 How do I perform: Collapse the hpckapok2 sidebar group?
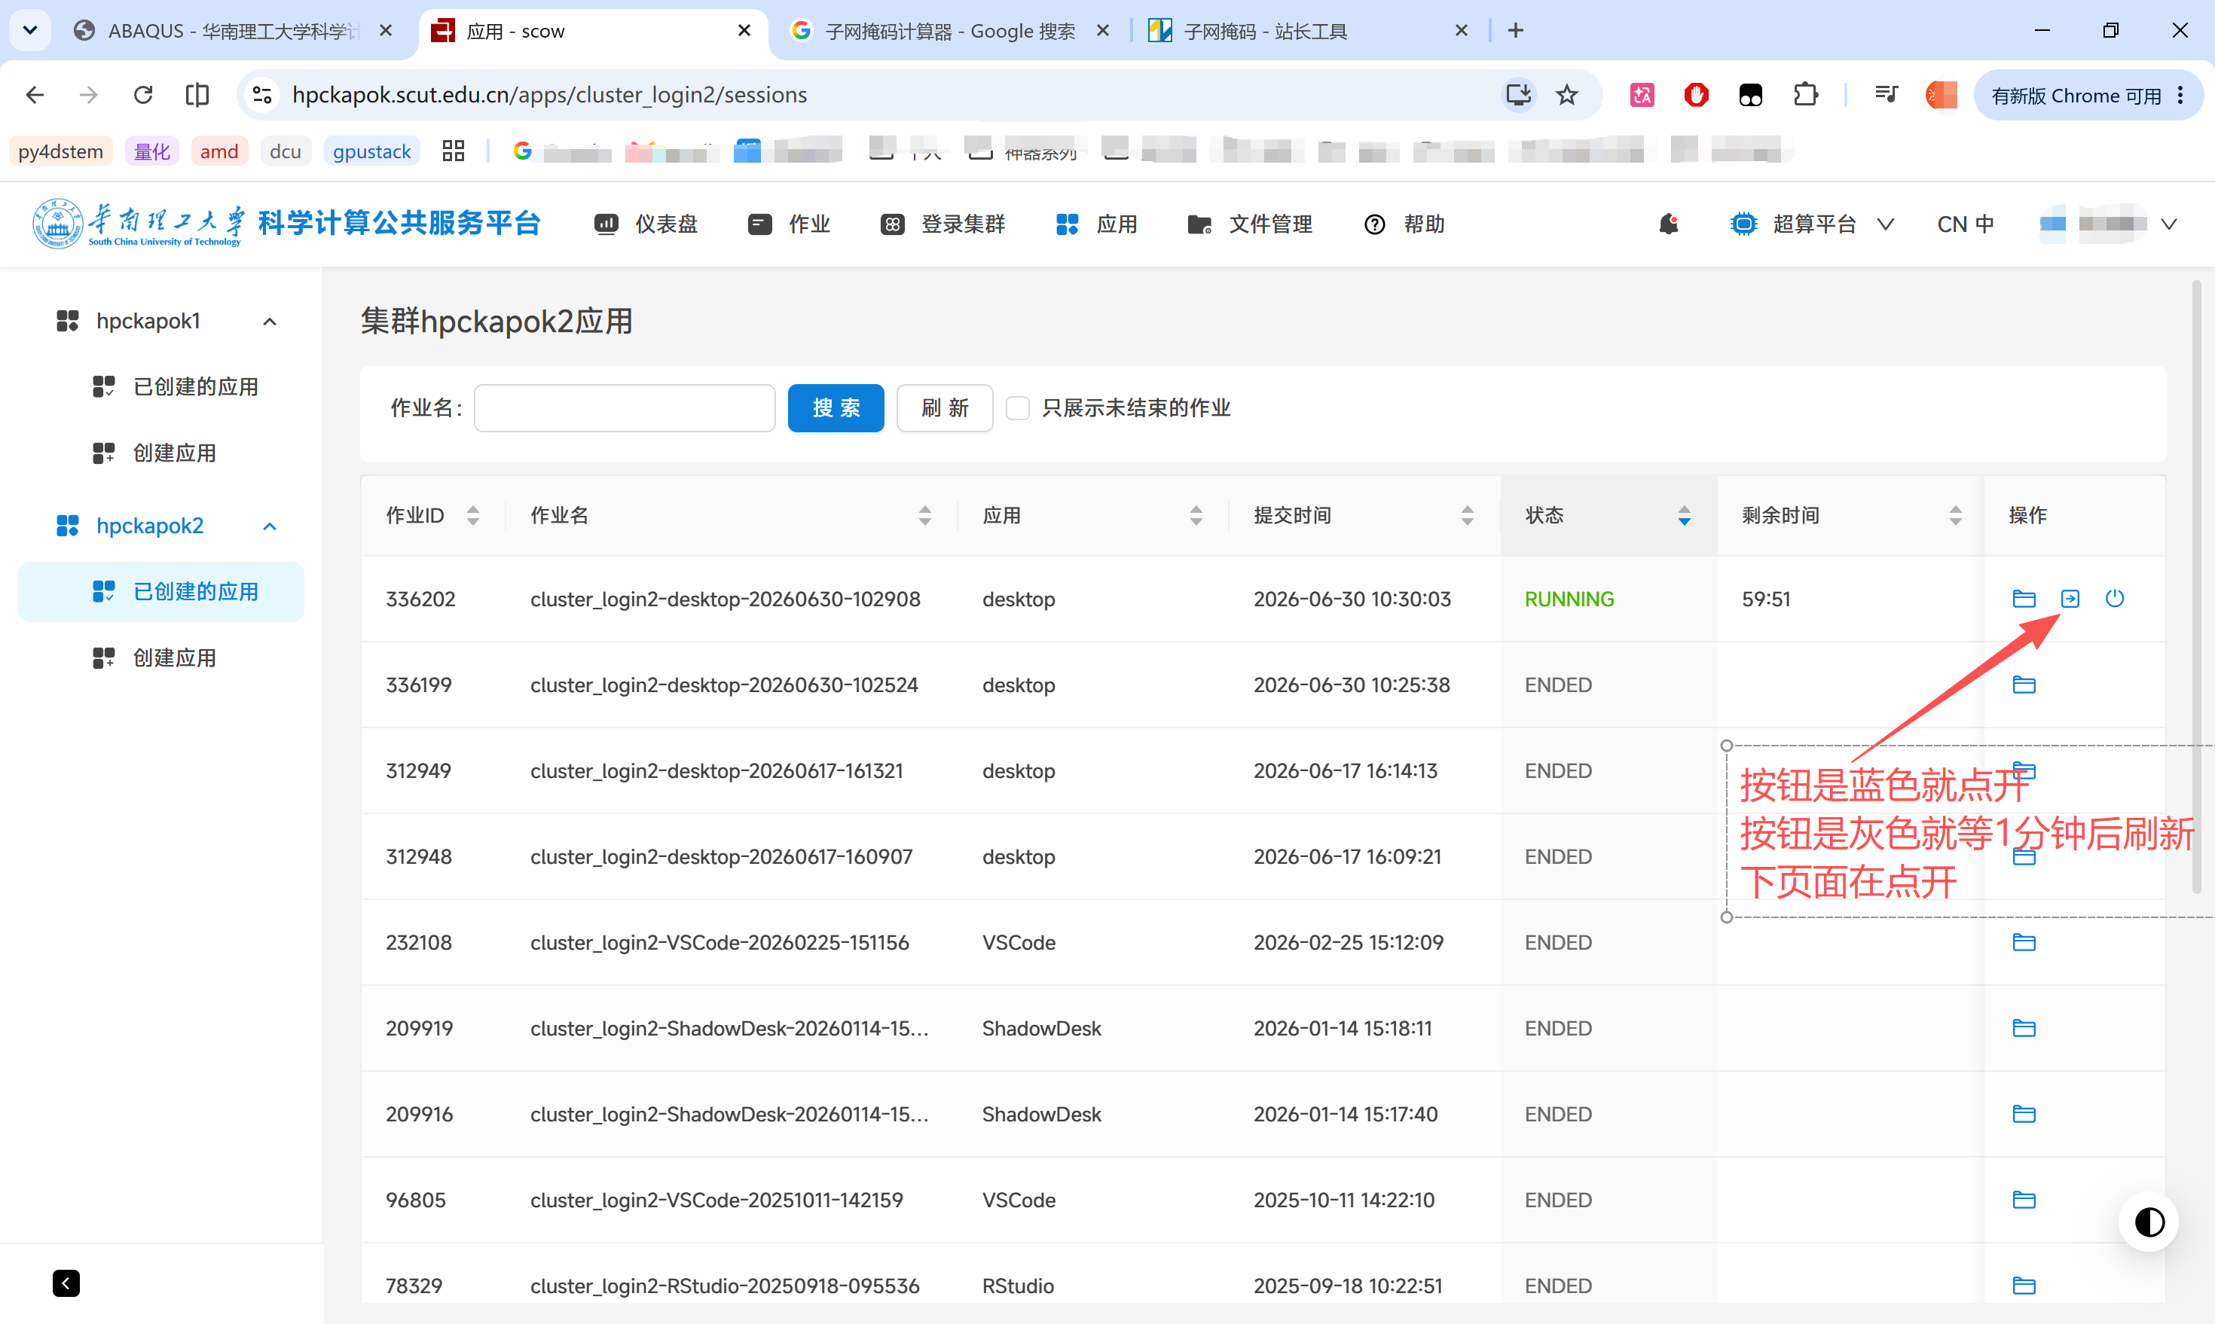[x=270, y=526]
